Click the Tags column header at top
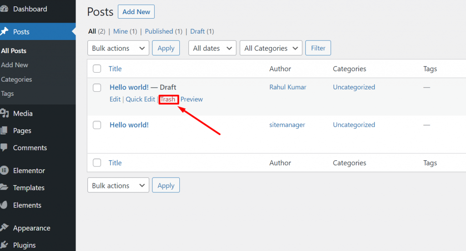466x251 pixels. click(x=430, y=69)
